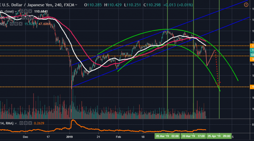Open settings gear for the volume (20) indicator
Screen dimensions: 254x141
(x=16, y=24)
